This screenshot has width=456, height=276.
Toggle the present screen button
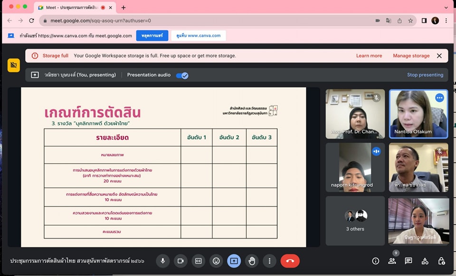234,261
